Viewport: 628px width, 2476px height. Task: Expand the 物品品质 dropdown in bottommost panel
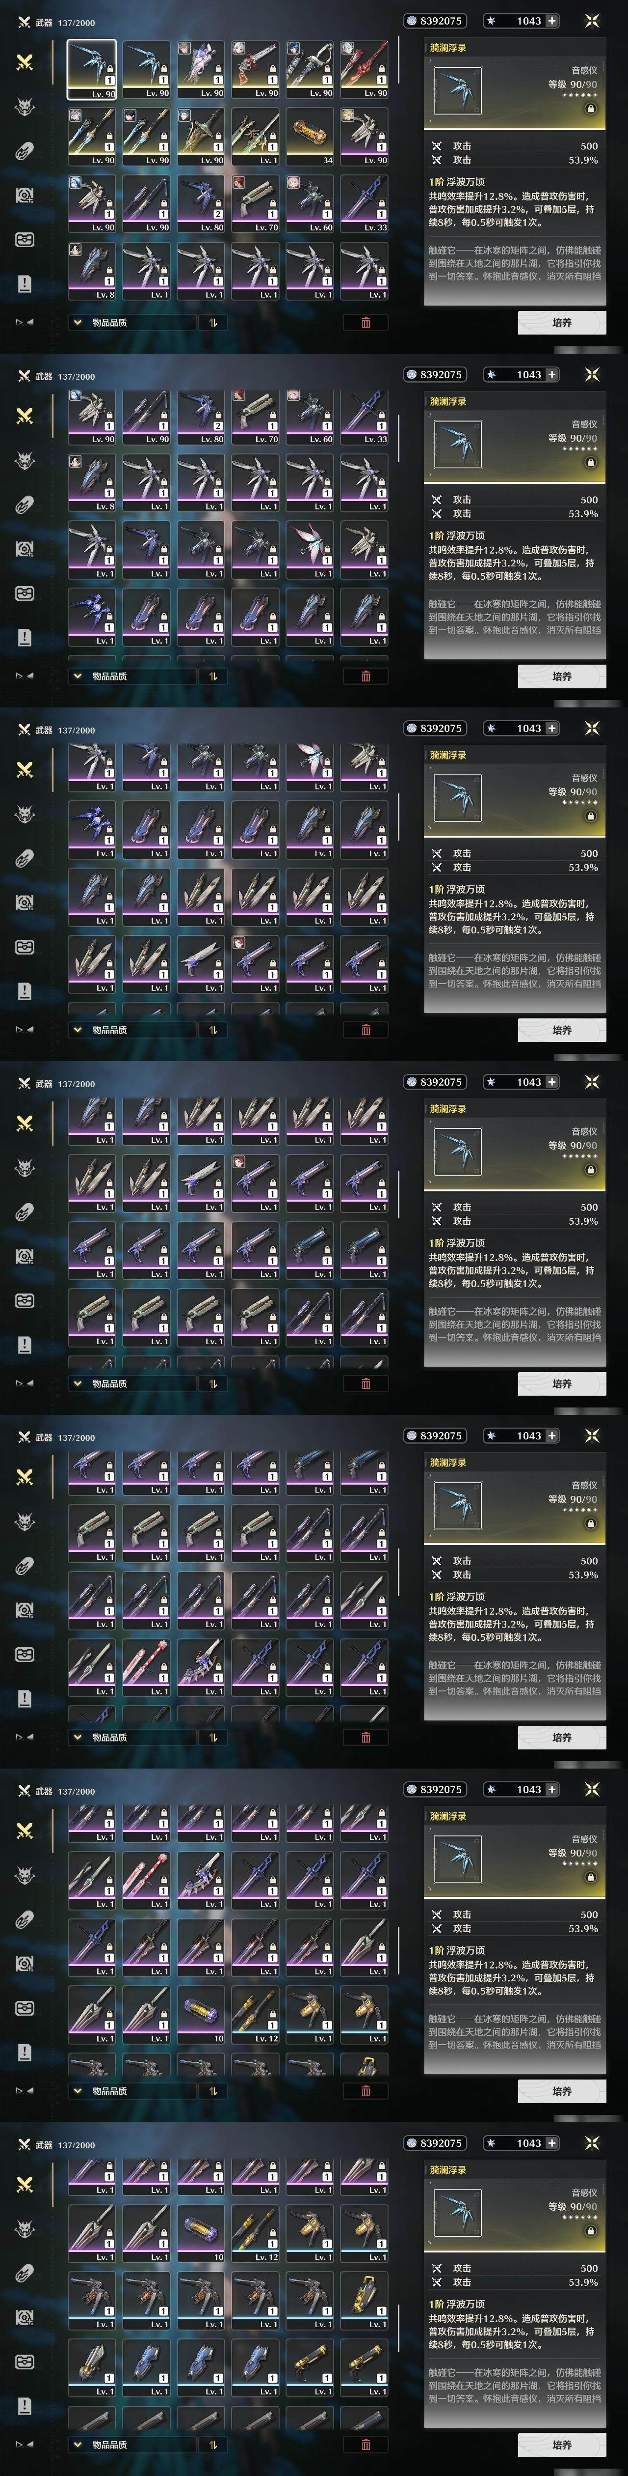[x=131, y=2444]
